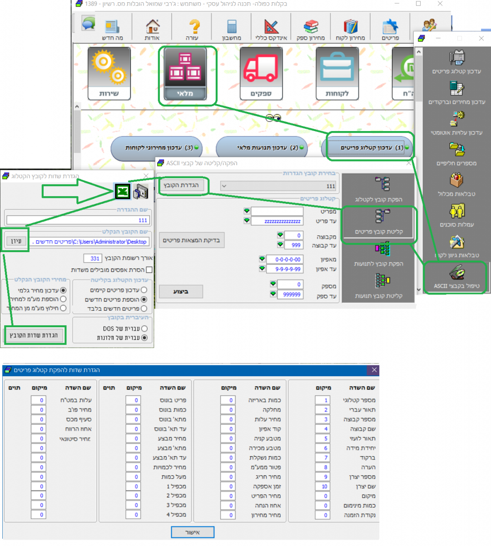The width and height of the screenshot is (491, 546).
Task: Open the מחירון ספק supplier price list icon
Action: pyautogui.click(x=311, y=29)
